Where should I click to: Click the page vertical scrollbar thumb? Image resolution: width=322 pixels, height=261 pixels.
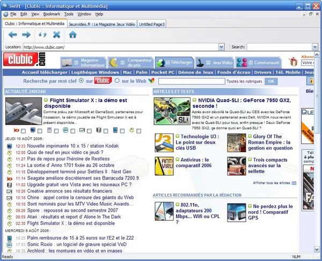[317, 94]
